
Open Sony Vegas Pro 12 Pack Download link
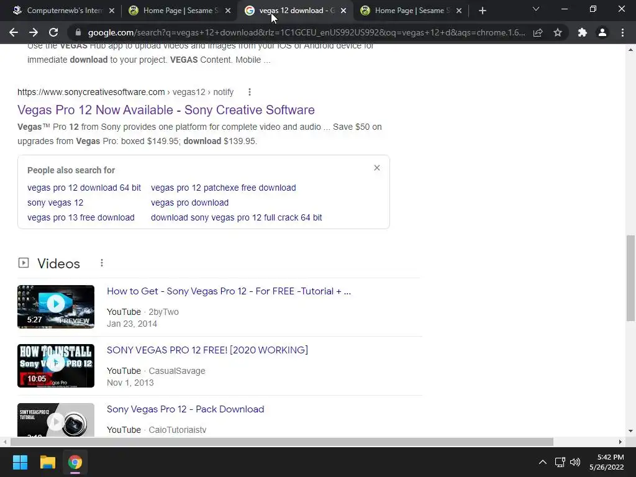(x=185, y=409)
